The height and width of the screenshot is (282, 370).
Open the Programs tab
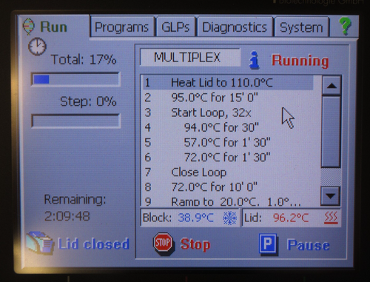pyautogui.click(x=122, y=27)
